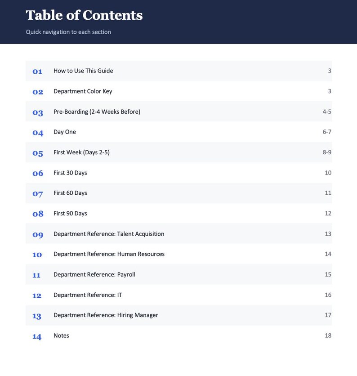Click section number 02
Viewport: 357px width, 376px height.
coord(38,92)
